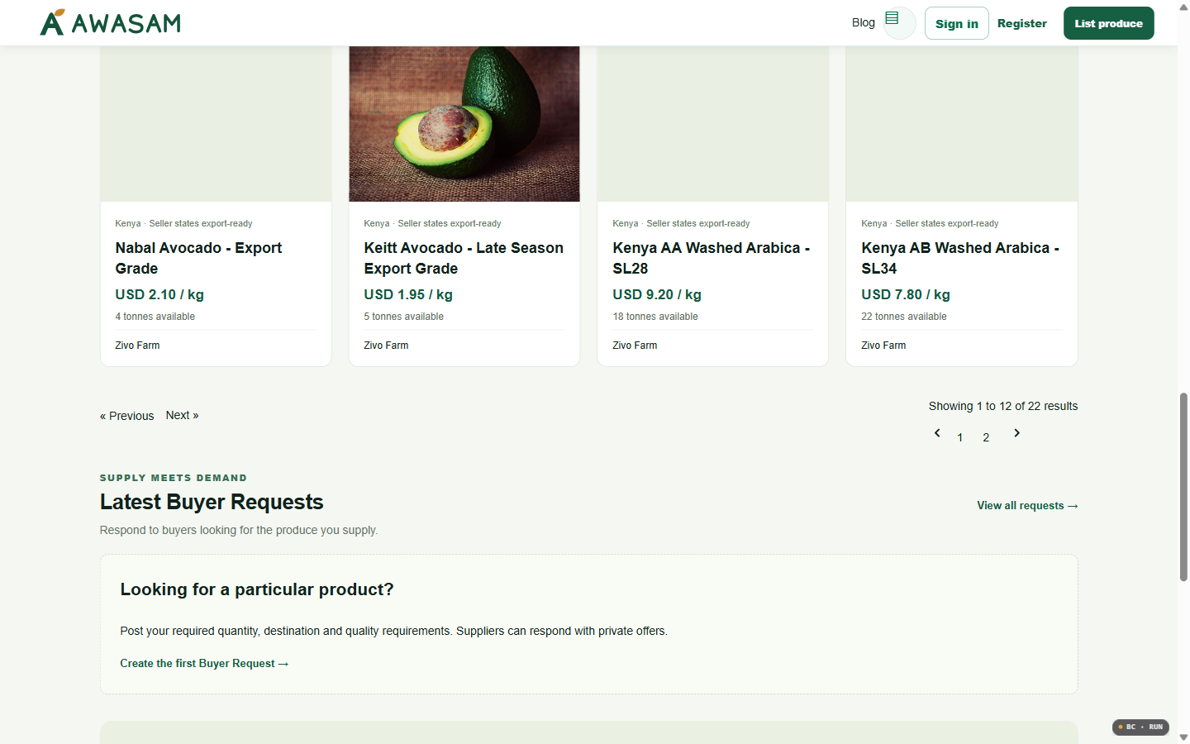Click the Latest Buyer Requests heading

[212, 502]
